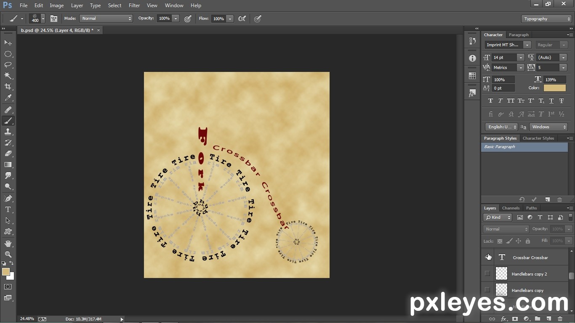This screenshot has width=575, height=323.
Task: Select the Eyedropper tool
Action: [x=8, y=98]
